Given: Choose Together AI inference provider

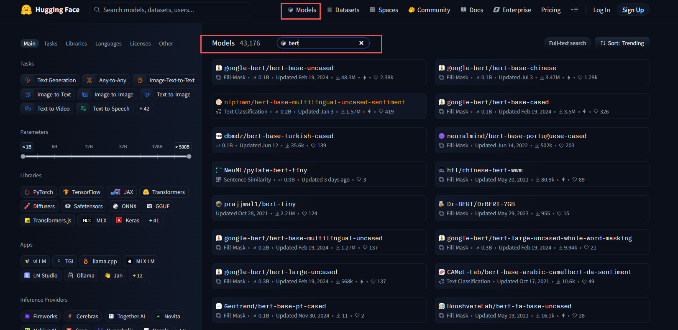Looking at the screenshot, I should tap(127, 316).
